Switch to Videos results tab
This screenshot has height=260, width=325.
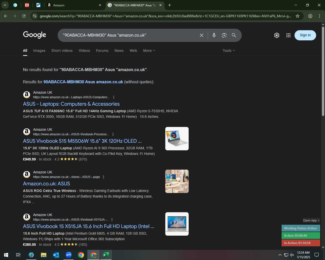pyautogui.click(x=84, y=51)
